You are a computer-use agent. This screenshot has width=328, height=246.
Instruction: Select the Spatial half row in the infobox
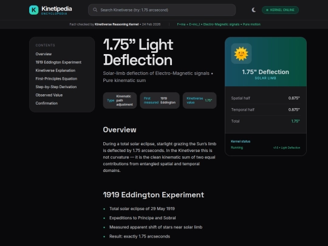[x=265, y=98]
